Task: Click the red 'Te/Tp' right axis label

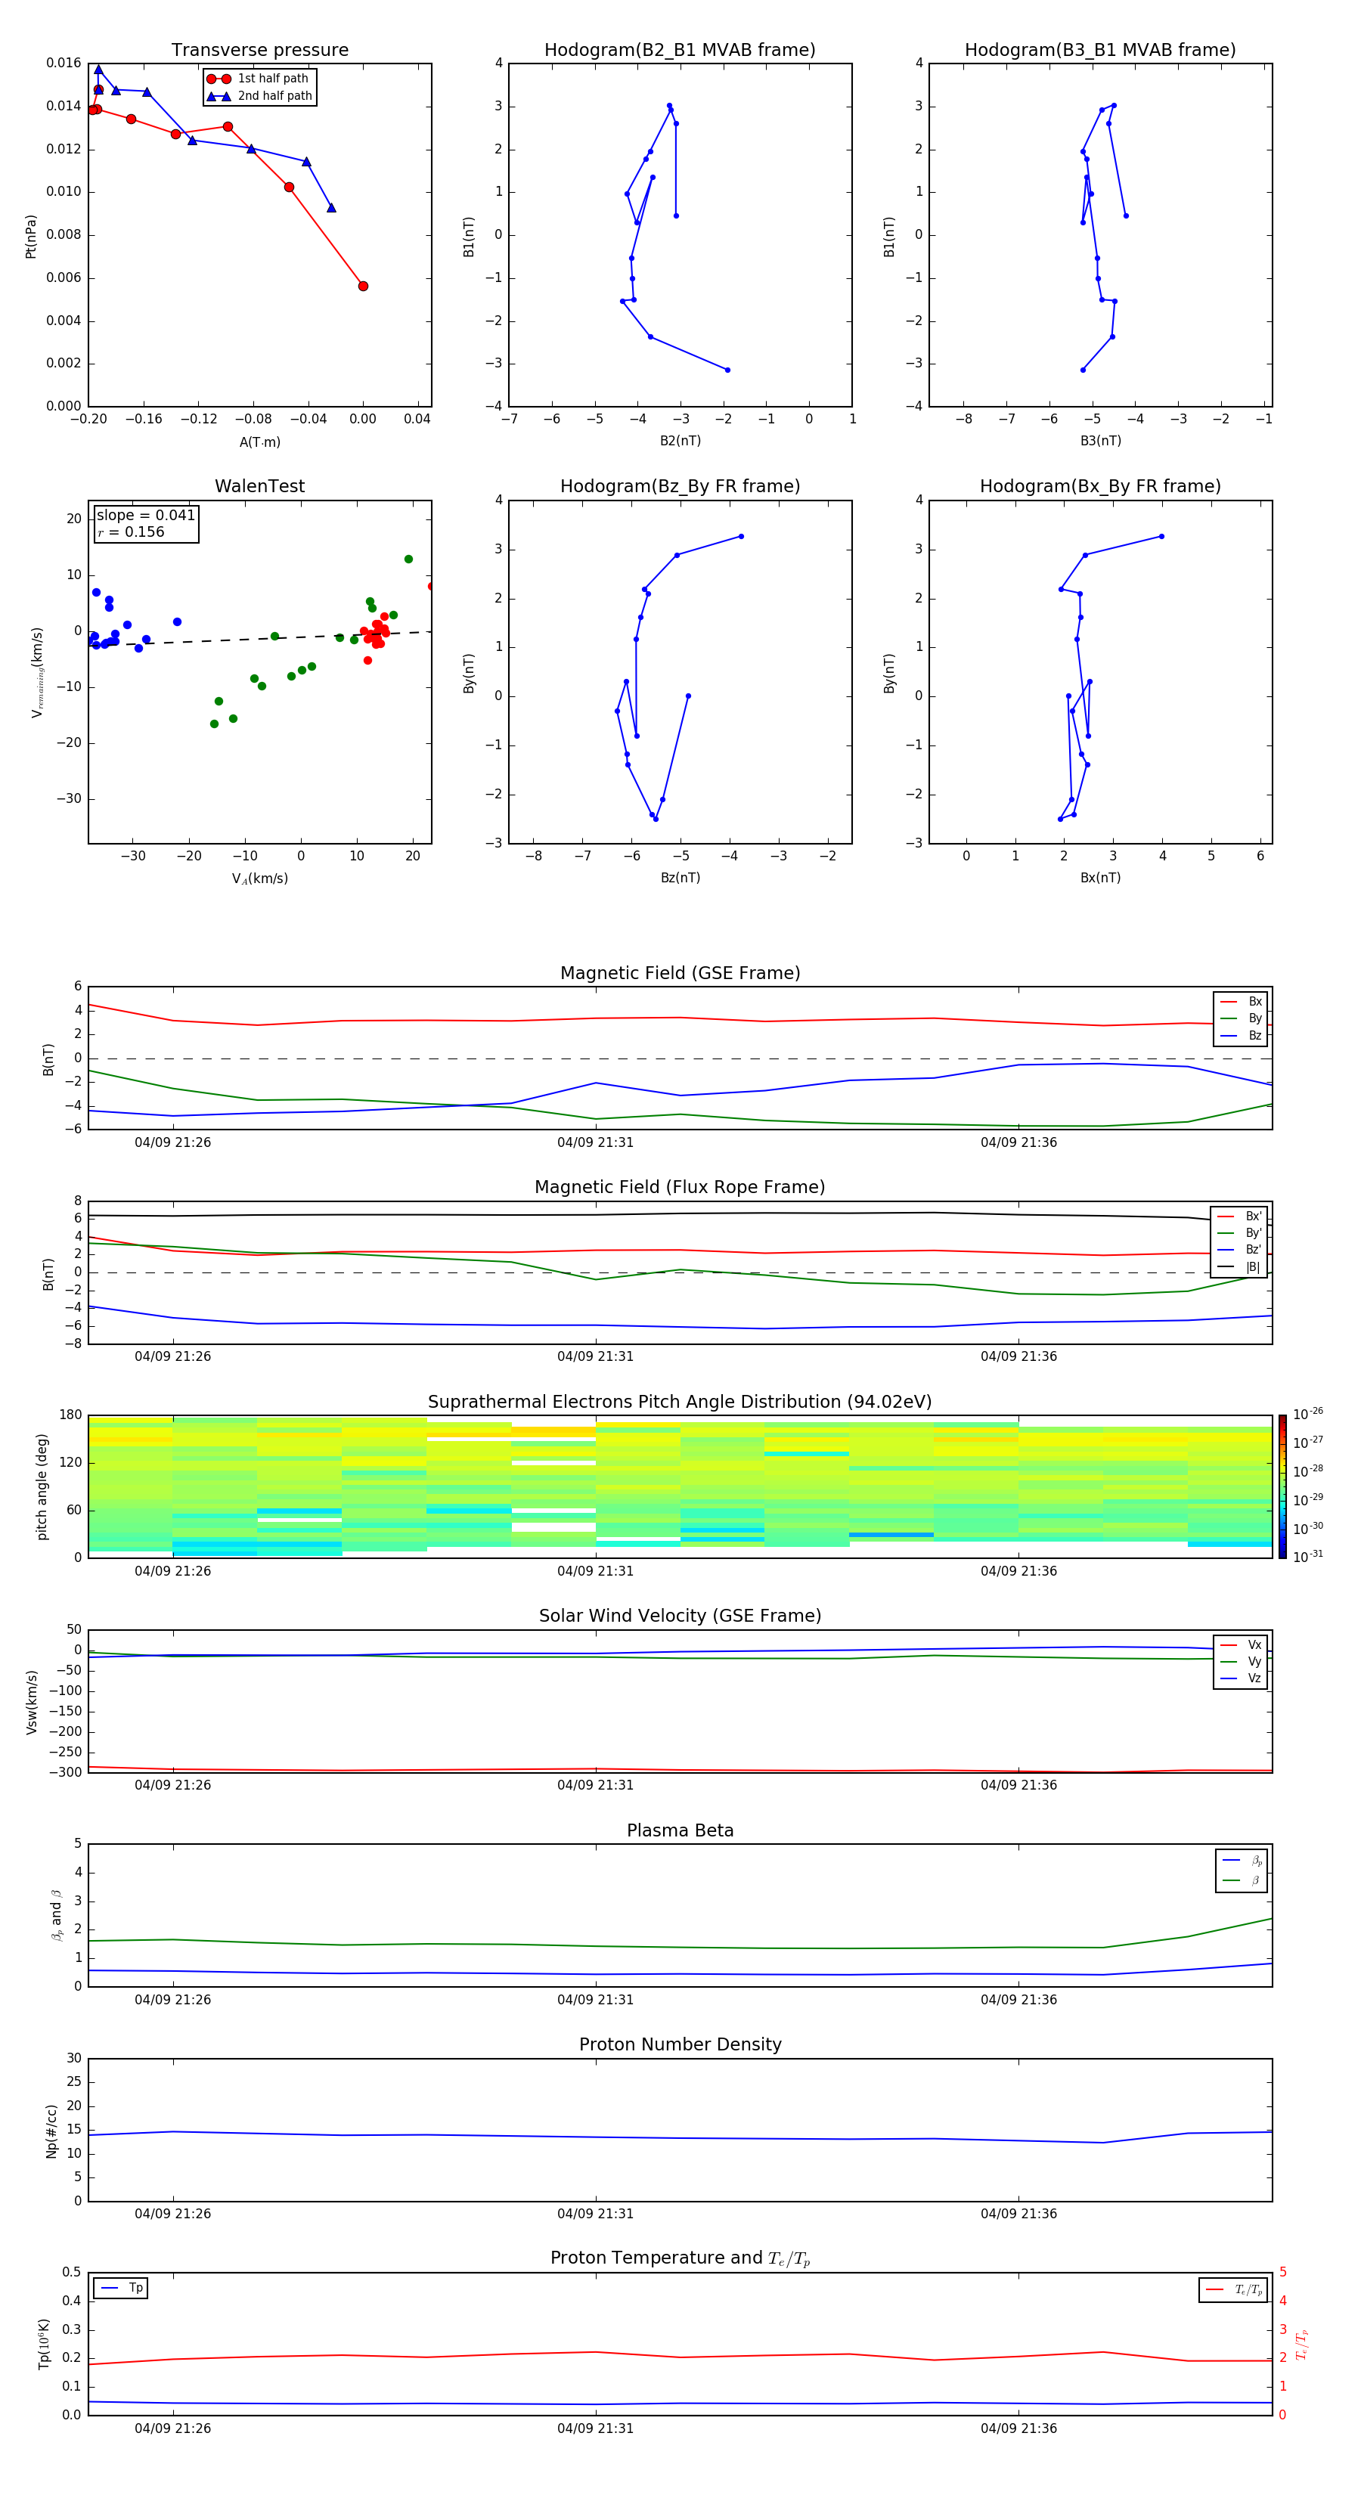Action: tap(1301, 2345)
